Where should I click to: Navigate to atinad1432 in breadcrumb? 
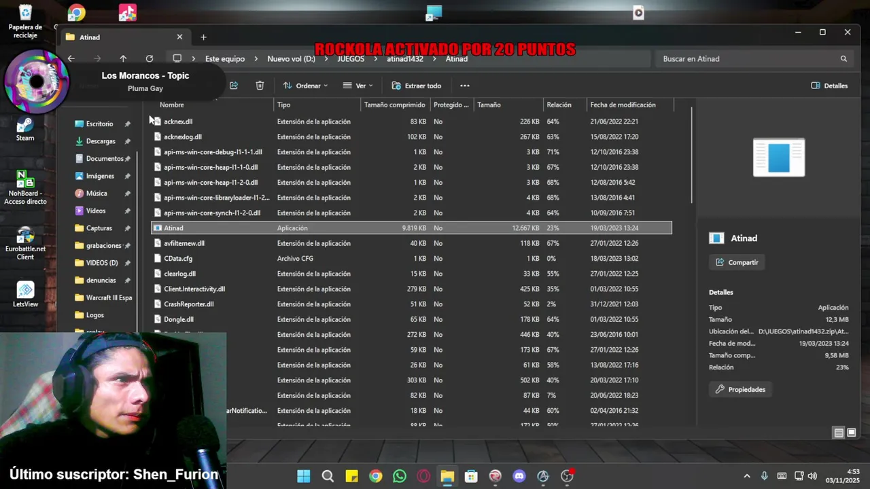tap(405, 58)
